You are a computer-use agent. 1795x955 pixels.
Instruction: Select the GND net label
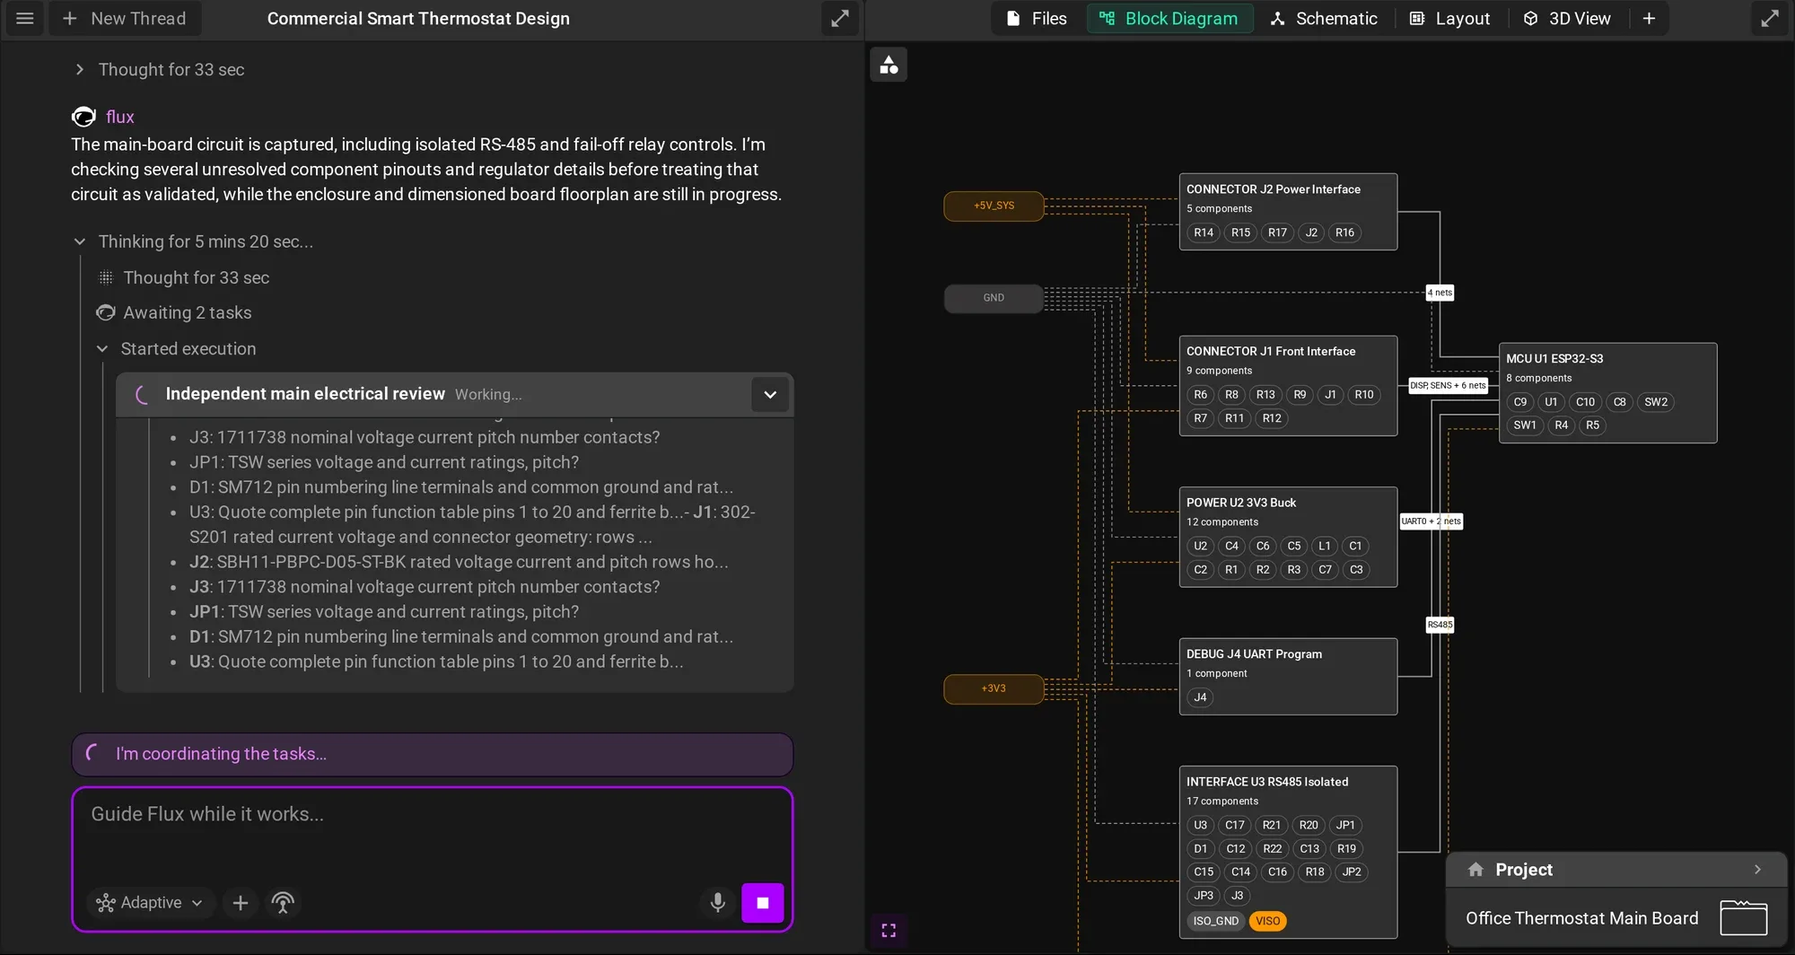click(994, 298)
